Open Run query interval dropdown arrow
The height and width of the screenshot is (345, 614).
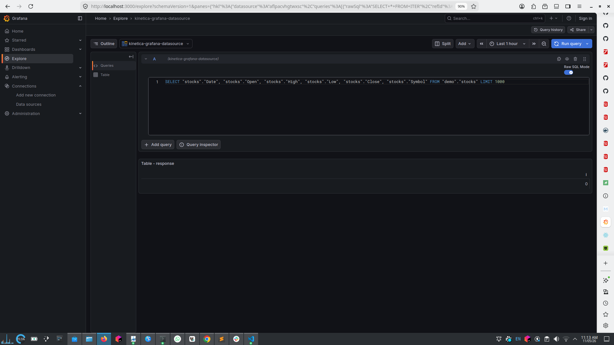(x=587, y=44)
